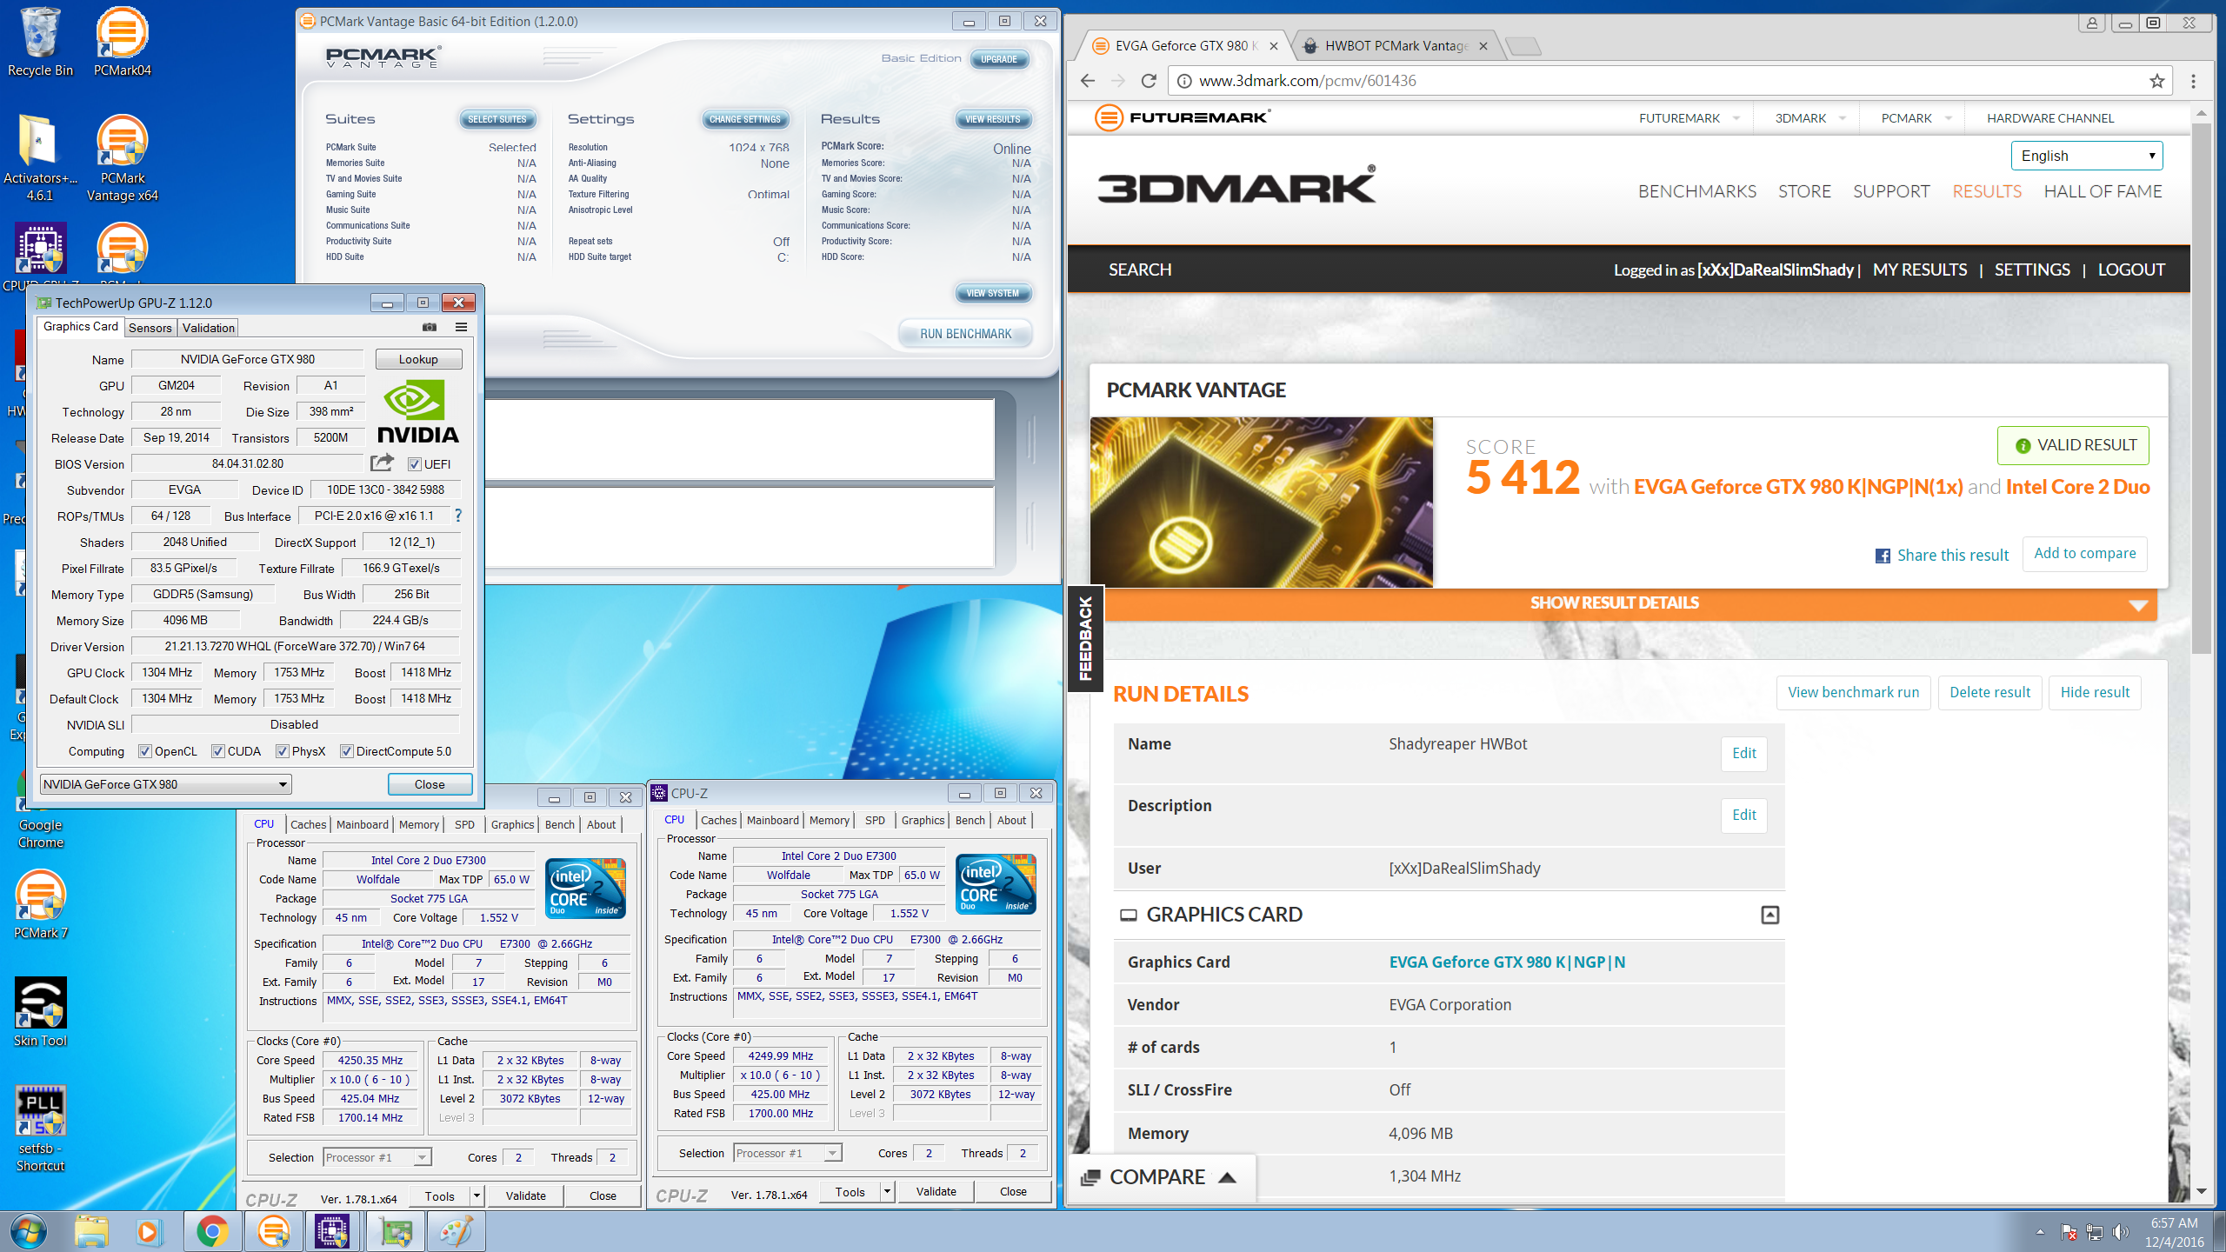Toggle the DirectCompute 5.0 checkbox
2226x1252 pixels.
(347, 751)
